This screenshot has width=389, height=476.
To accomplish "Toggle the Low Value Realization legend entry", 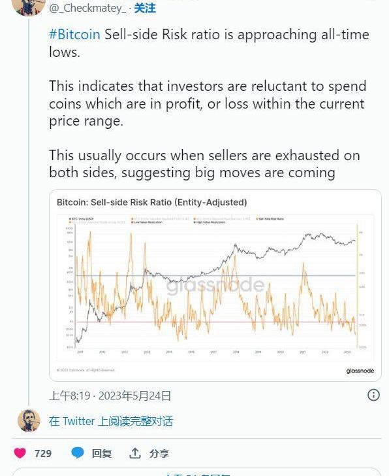I will 147,222.
